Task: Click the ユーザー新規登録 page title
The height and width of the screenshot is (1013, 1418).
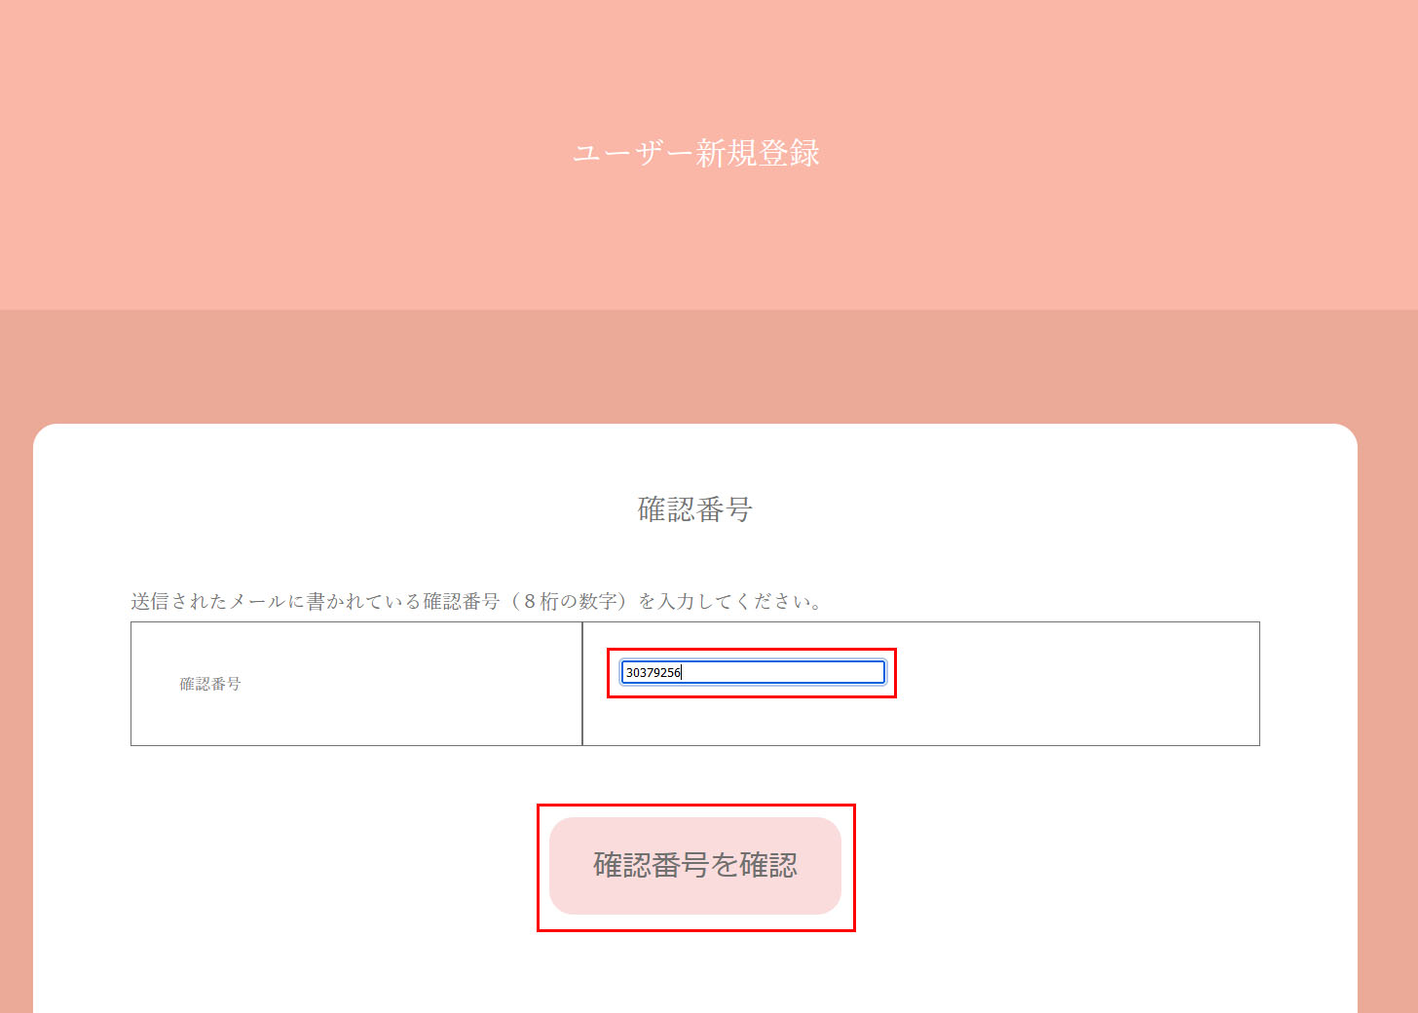Action: point(695,153)
